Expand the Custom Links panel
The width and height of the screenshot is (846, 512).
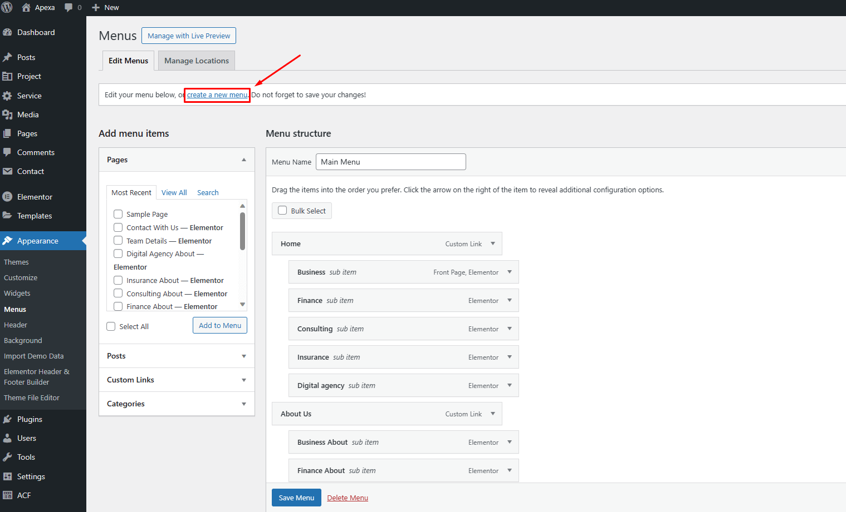[243, 380]
